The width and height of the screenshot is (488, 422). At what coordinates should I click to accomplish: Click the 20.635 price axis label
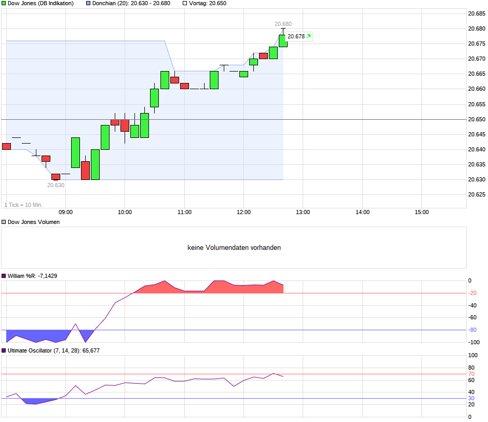pyautogui.click(x=477, y=164)
